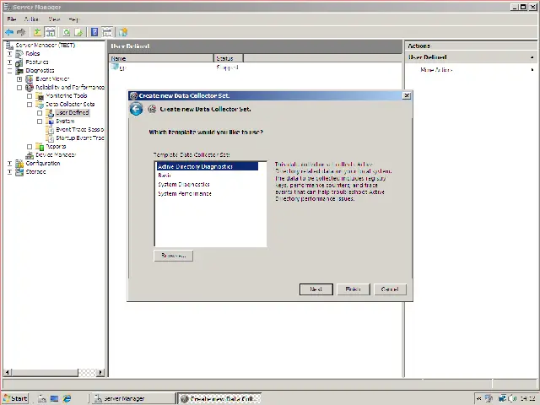Sort list by the Name column header
This screenshot has height=405, width=540.
coord(161,58)
